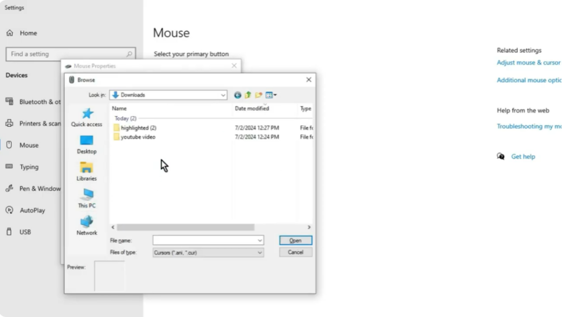Jump to Desktop in places bar
Image resolution: width=569 pixels, height=317 pixels.
pyautogui.click(x=87, y=144)
